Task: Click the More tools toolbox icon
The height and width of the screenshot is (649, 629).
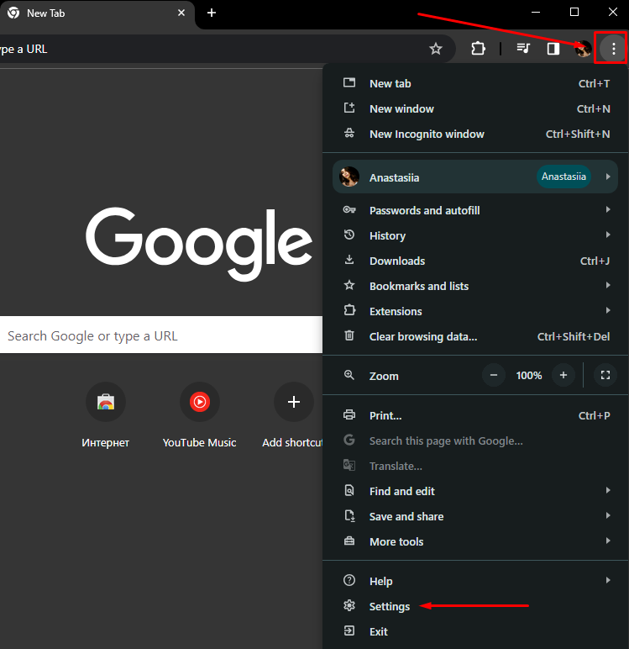Action: click(x=349, y=541)
